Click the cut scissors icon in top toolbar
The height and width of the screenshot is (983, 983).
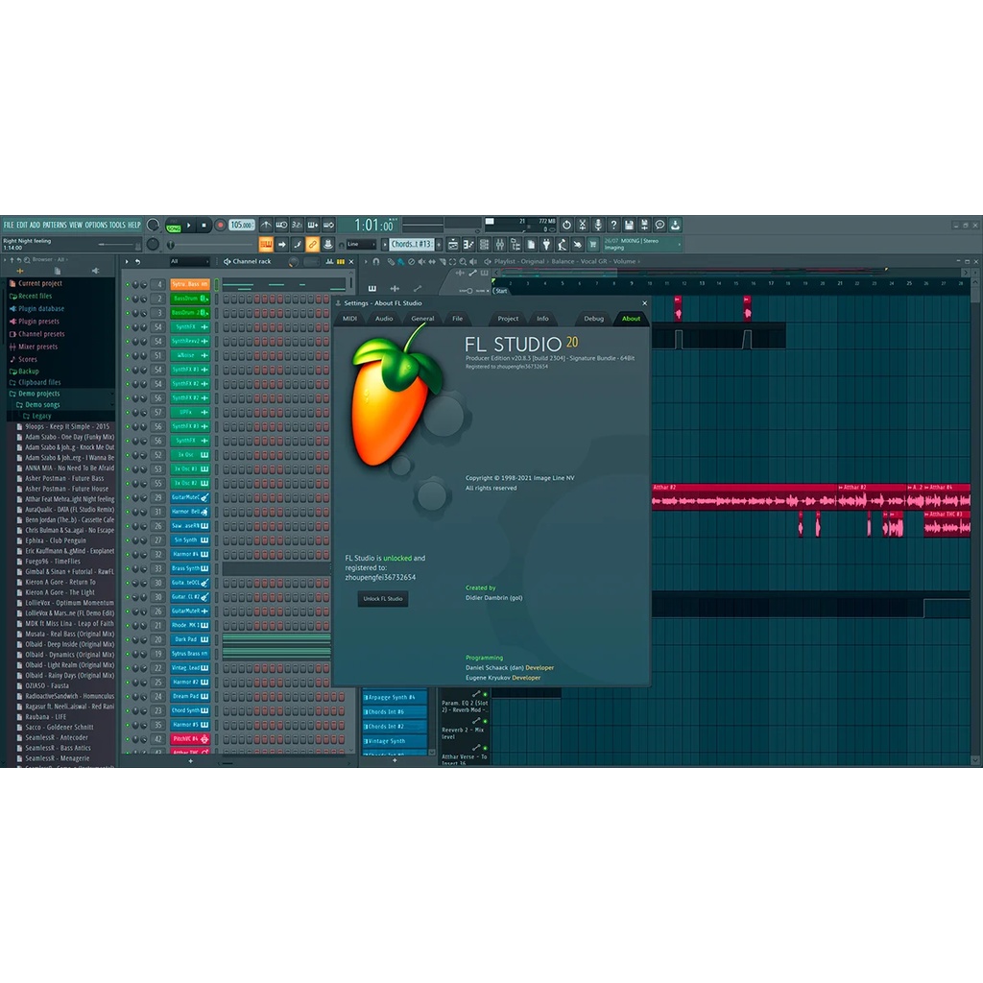(583, 225)
